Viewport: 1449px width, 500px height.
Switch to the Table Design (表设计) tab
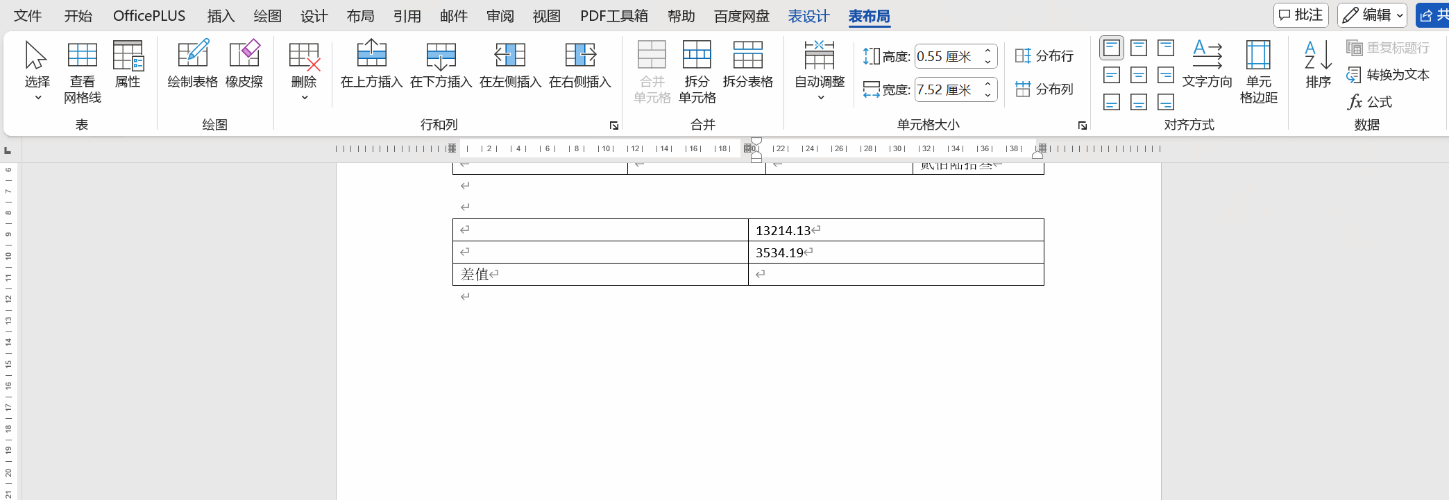tap(808, 16)
